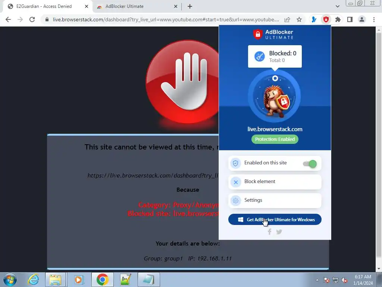
Task: Open the Chrome profile avatar
Action: point(362,19)
